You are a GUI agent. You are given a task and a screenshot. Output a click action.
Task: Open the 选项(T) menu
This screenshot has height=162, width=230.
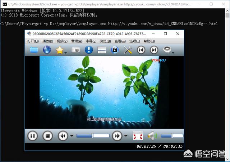(134, 41)
